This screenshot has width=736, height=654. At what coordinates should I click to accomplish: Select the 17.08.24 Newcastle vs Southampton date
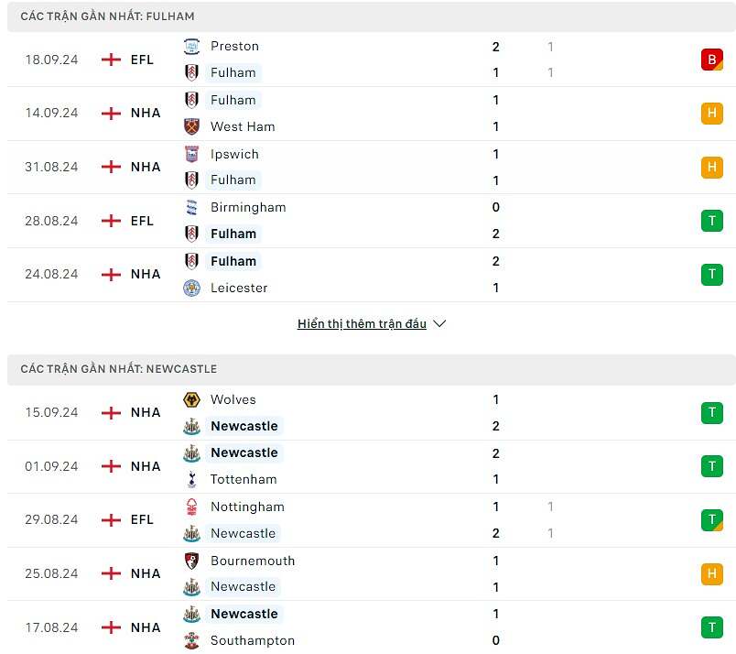[51, 627]
